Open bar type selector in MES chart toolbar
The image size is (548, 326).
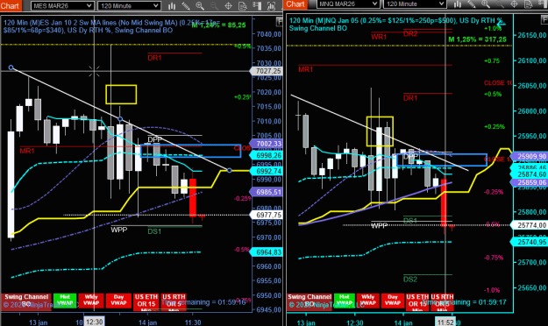coord(172,5)
